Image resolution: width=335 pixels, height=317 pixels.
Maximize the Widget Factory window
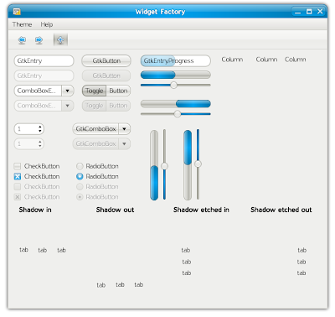pos(309,12)
